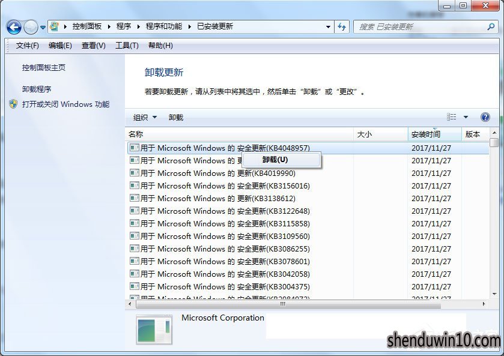Click the Microsoft Corporation details thumbnail
504x356 pixels.
154,330
